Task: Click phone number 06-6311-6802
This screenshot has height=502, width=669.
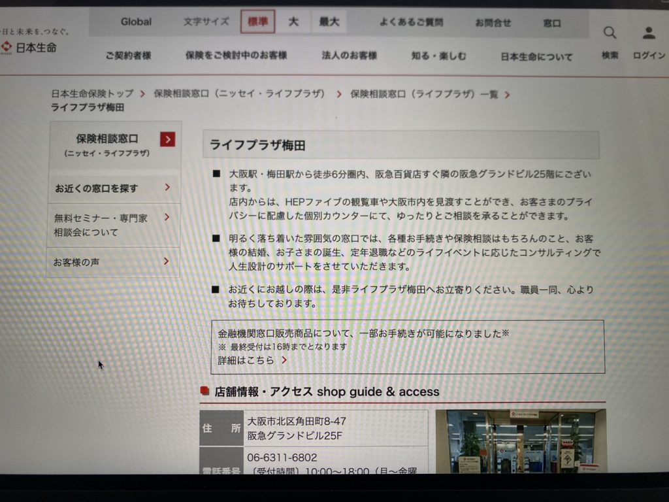Action: pos(282,458)
